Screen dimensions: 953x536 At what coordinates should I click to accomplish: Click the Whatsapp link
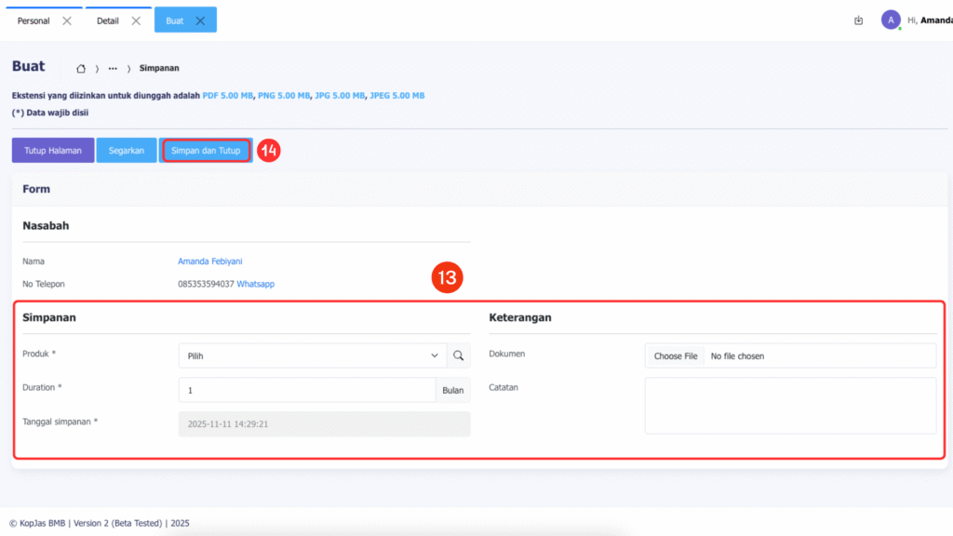point(255,284)
